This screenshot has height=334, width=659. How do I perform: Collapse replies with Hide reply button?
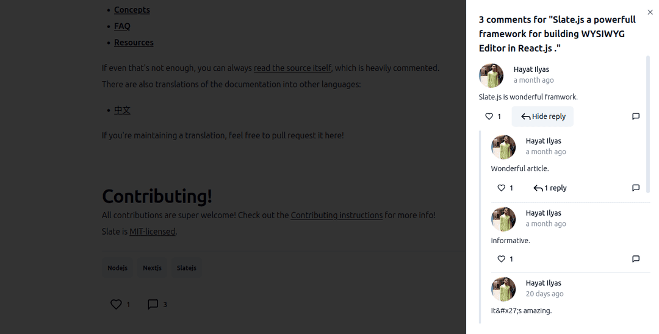coord(542,116)
